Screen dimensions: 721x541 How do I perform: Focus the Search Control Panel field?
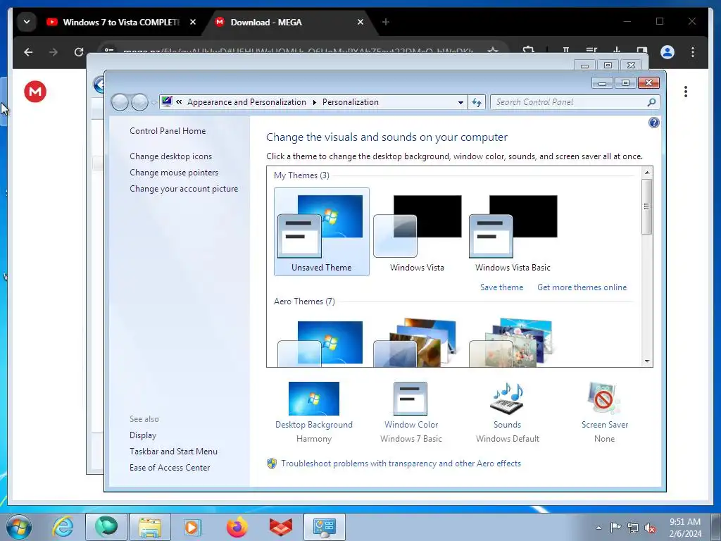click(x=575, y=102)
